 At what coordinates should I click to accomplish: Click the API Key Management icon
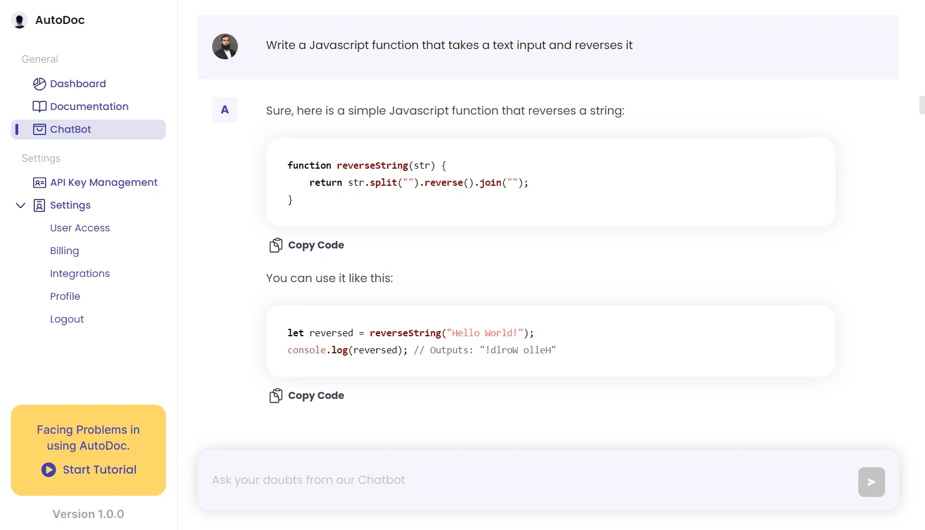click(39, 182)
